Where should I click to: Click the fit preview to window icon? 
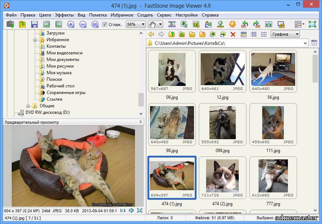(x=131, y=210)
